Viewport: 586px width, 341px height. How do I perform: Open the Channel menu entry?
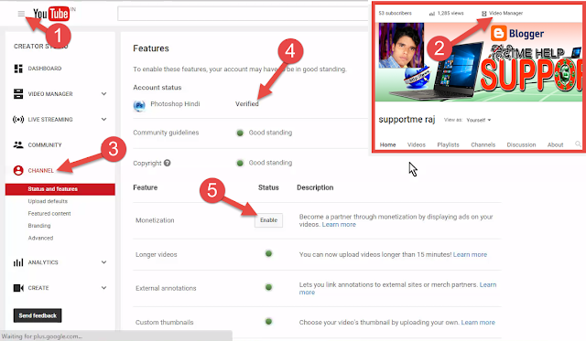[41, 170]
